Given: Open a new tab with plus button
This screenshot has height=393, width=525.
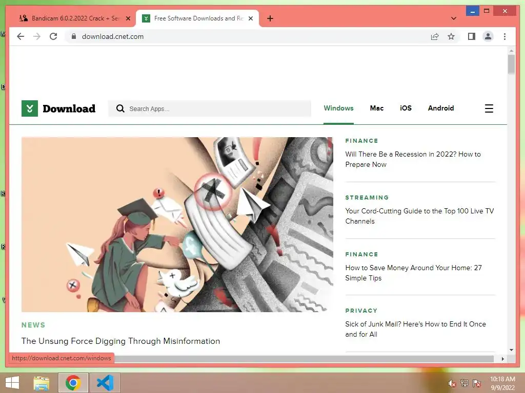Looking at the screenshot, I should (270, 18).
